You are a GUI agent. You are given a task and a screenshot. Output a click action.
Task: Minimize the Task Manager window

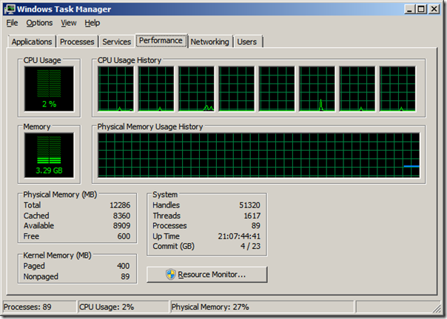(409, 9)
